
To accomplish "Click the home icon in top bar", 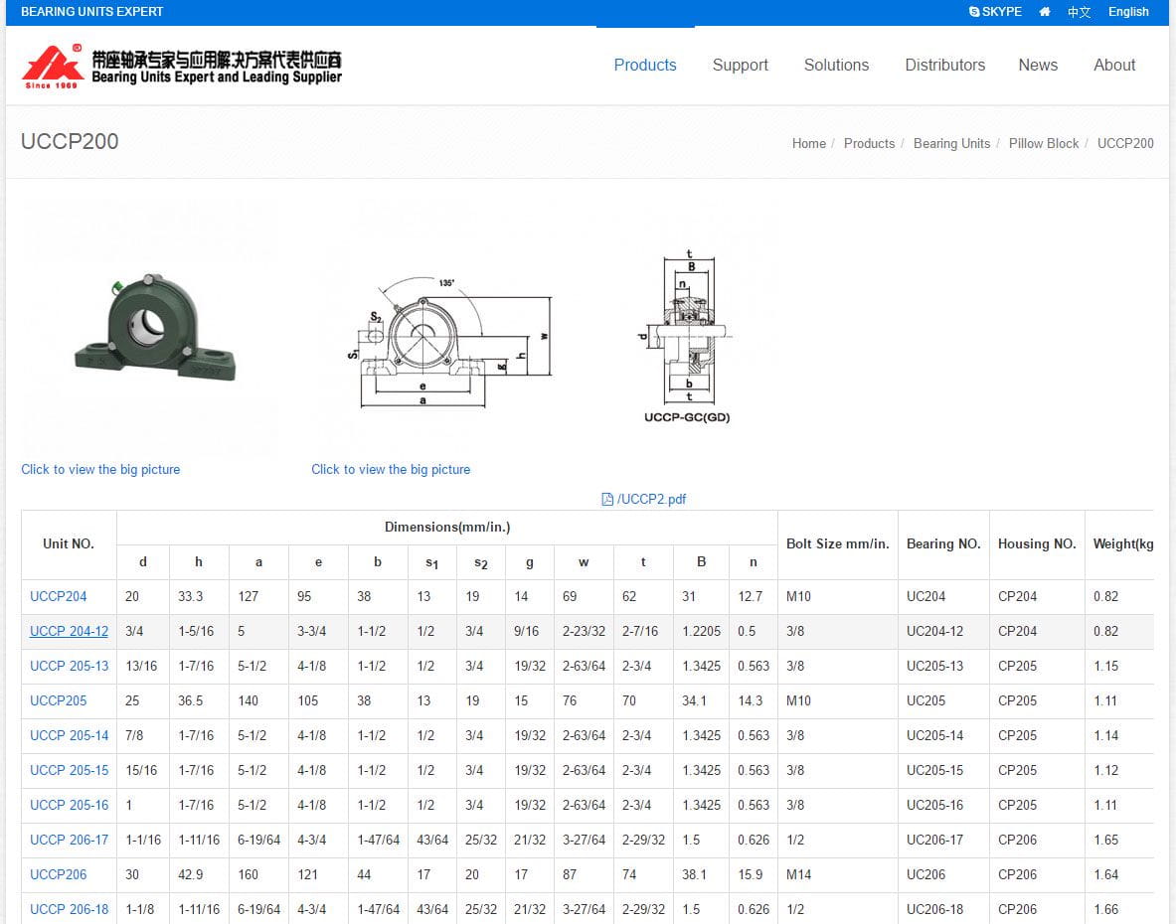I will 1045,12.
